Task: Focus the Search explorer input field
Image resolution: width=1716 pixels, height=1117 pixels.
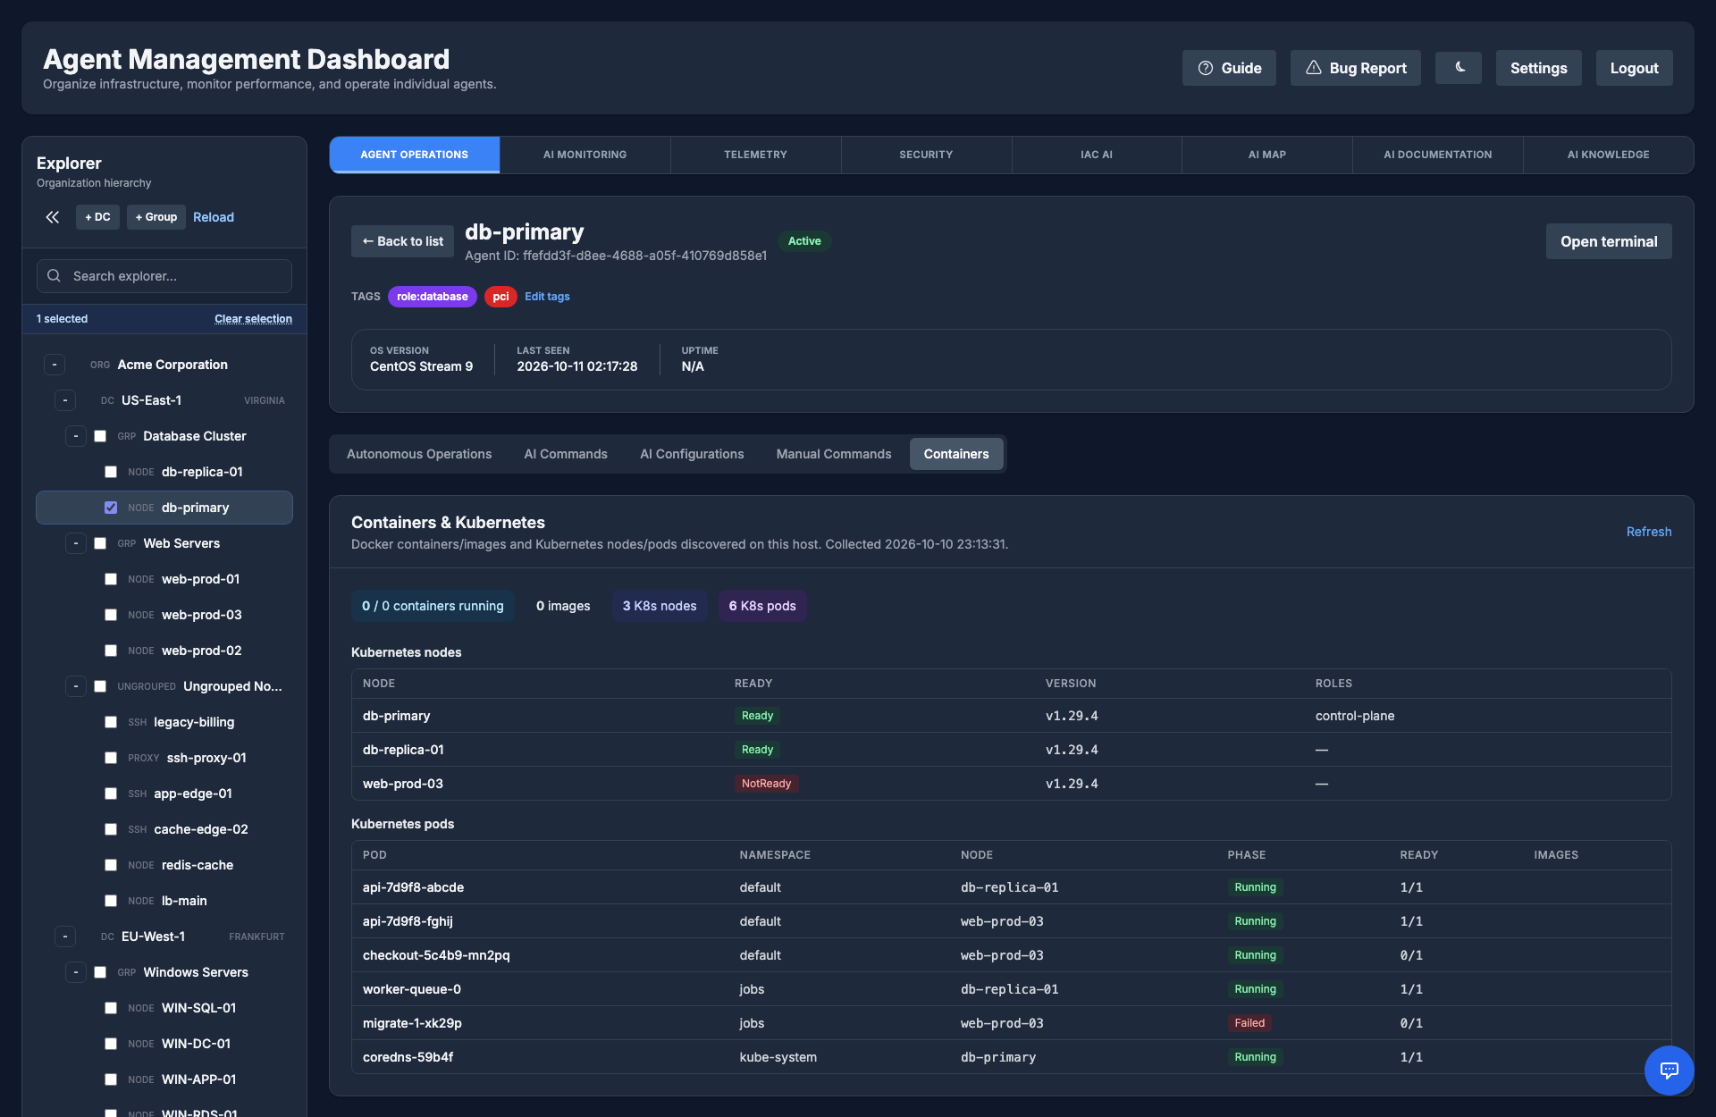Action: tap(164, 276)
